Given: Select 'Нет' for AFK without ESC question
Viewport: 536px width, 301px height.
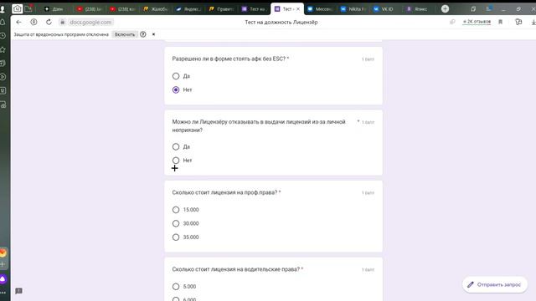Looking at the screenshot, I should tap(176, 89).
